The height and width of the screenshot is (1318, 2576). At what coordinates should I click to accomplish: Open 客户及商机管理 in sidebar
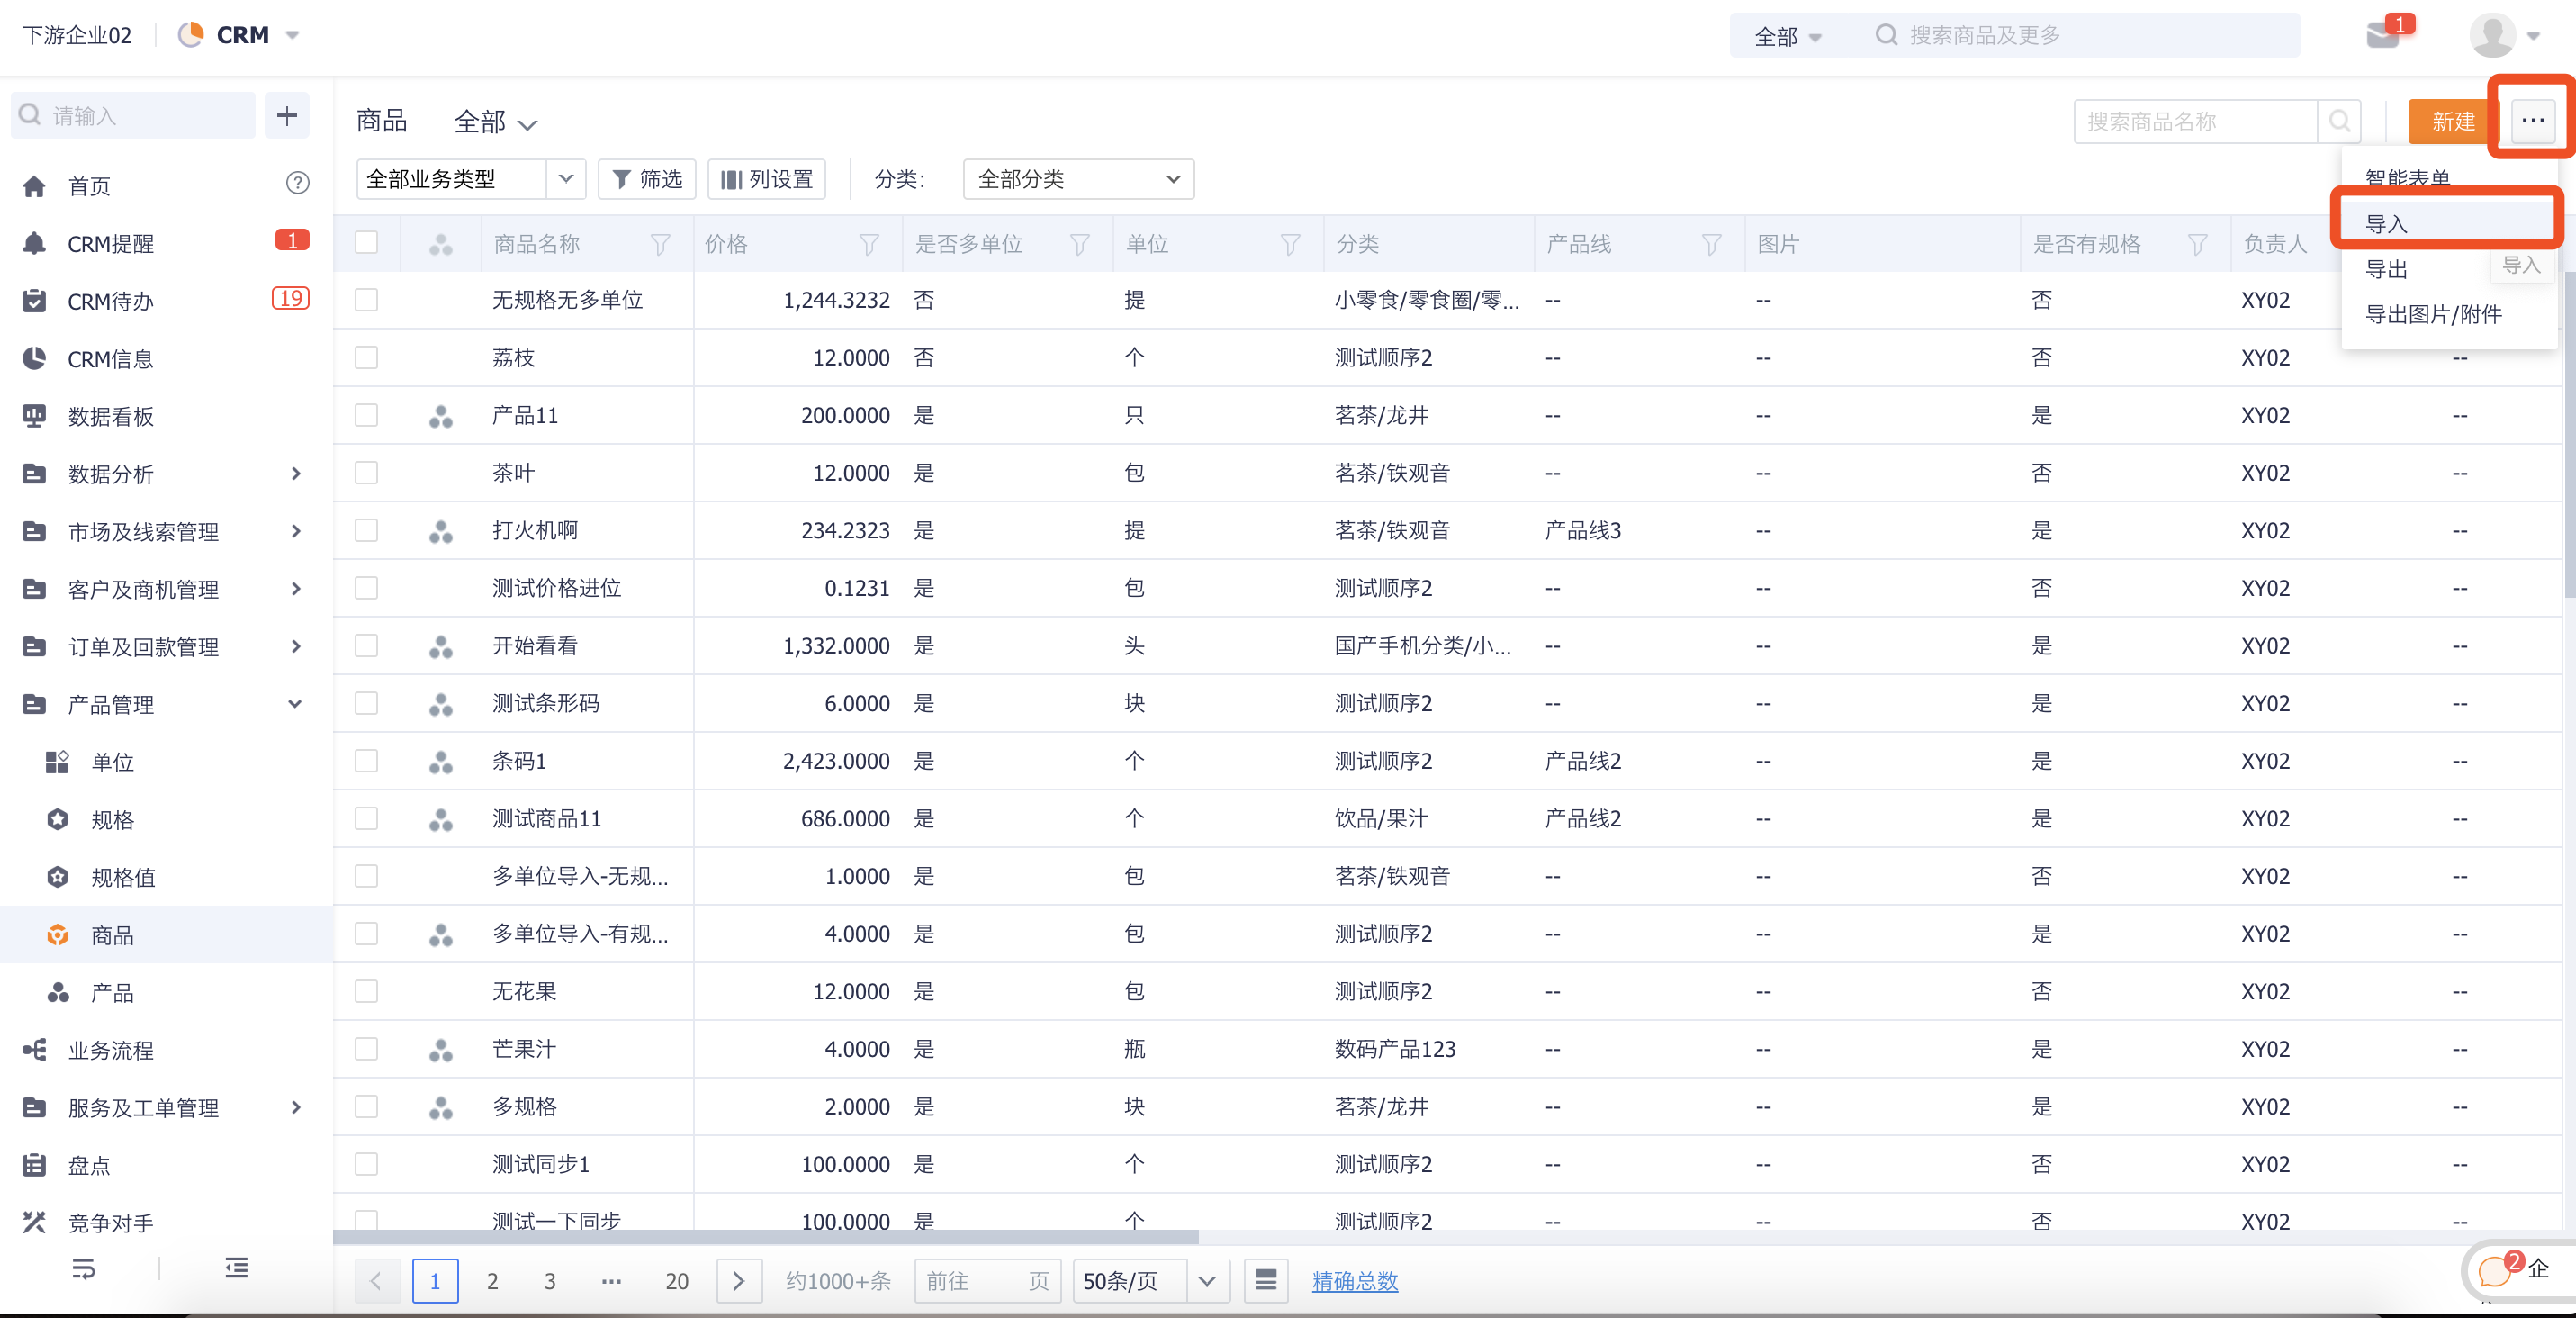click(x=166, y=589)
